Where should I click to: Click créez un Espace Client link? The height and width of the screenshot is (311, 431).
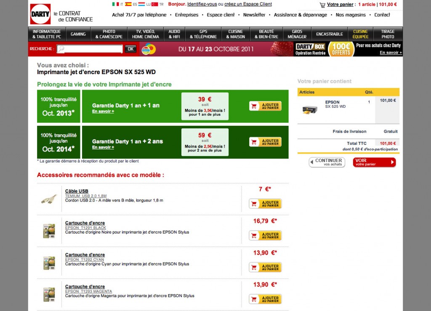(248, 4)
